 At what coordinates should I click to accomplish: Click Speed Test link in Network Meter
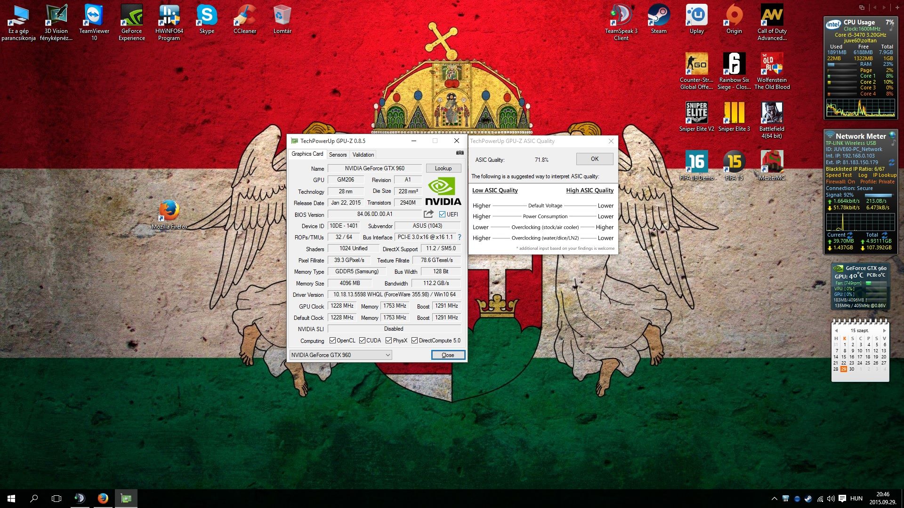[839, 175]
